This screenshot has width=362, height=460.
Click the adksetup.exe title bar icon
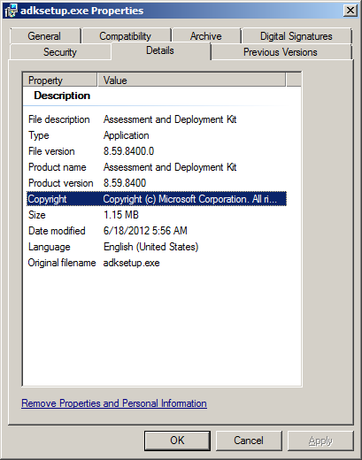(11, 11)
